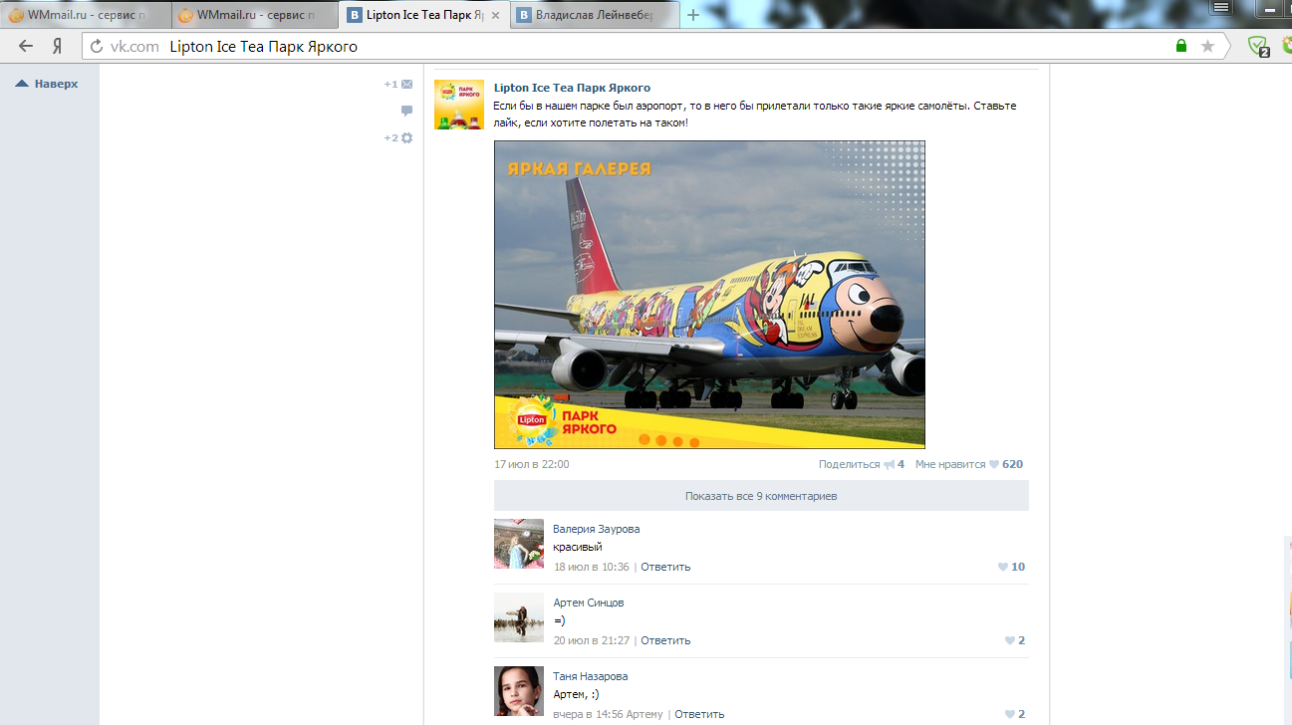Open the speech bubble comments icon
This screenshot has width=1292, height=725.
click(406, 111)
